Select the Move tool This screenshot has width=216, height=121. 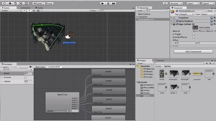coord(10,3)
